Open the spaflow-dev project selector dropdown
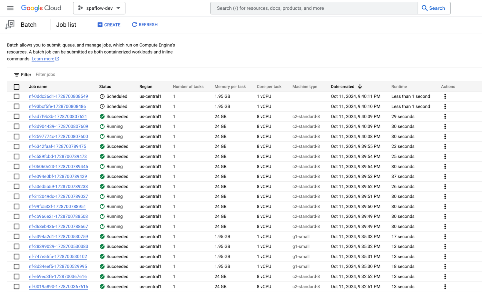Image resolution: width=482 pixels, height=292 pixels. pos(99,8)
